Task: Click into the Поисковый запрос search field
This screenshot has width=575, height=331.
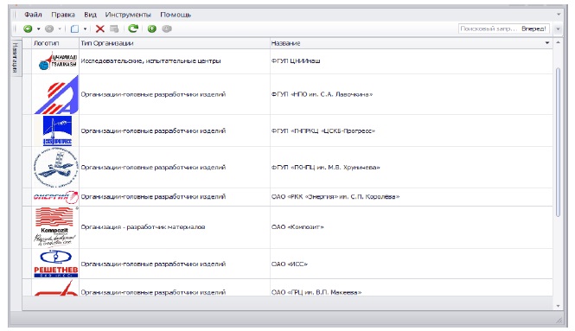Action: point(489,29)
